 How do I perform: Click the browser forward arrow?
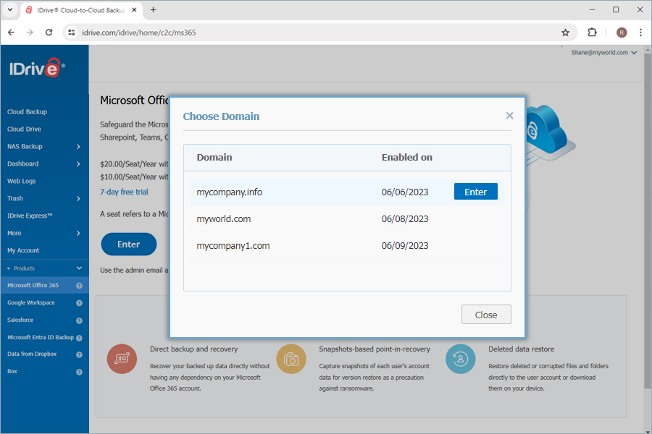pos(30,33)
